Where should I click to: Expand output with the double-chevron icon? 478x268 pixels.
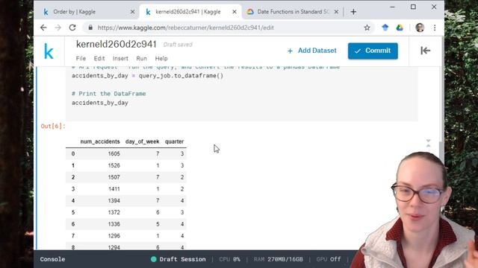point(428,143)
